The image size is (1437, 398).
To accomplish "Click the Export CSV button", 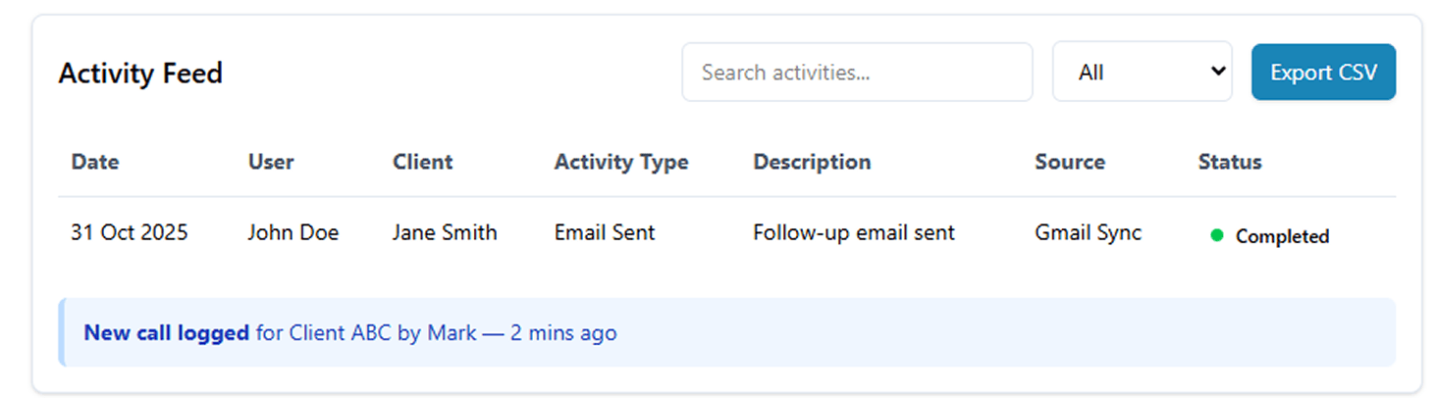I will coord(1323,72).
